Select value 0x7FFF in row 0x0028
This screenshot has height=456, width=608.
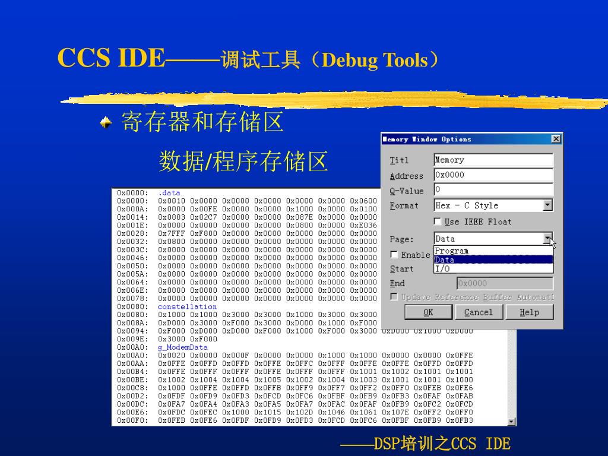tap(172, 233)
